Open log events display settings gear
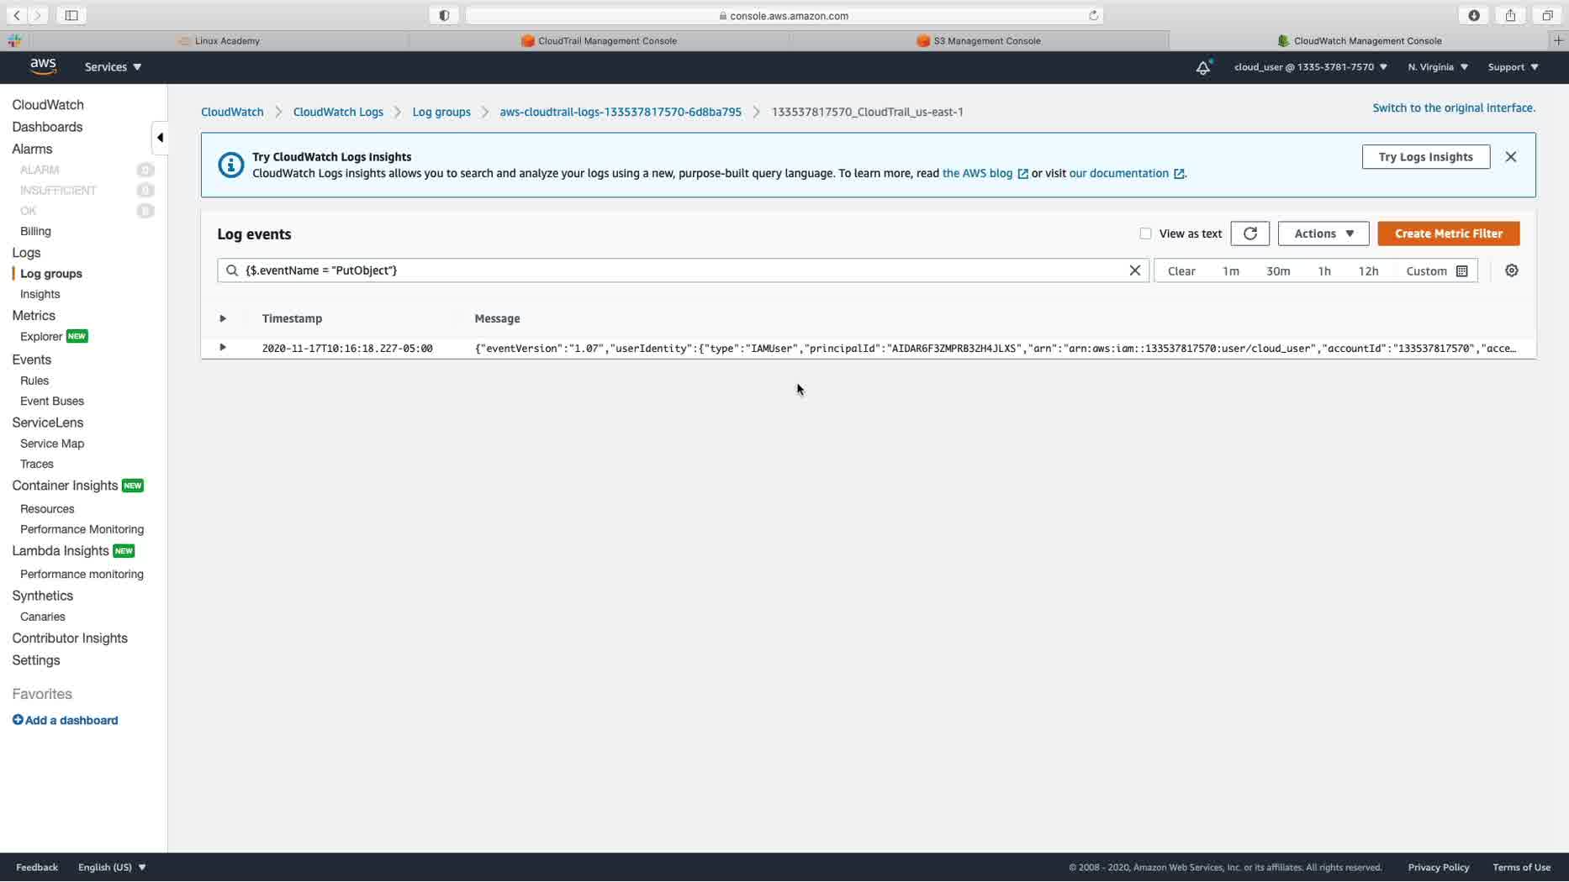 click(1512, 270)
